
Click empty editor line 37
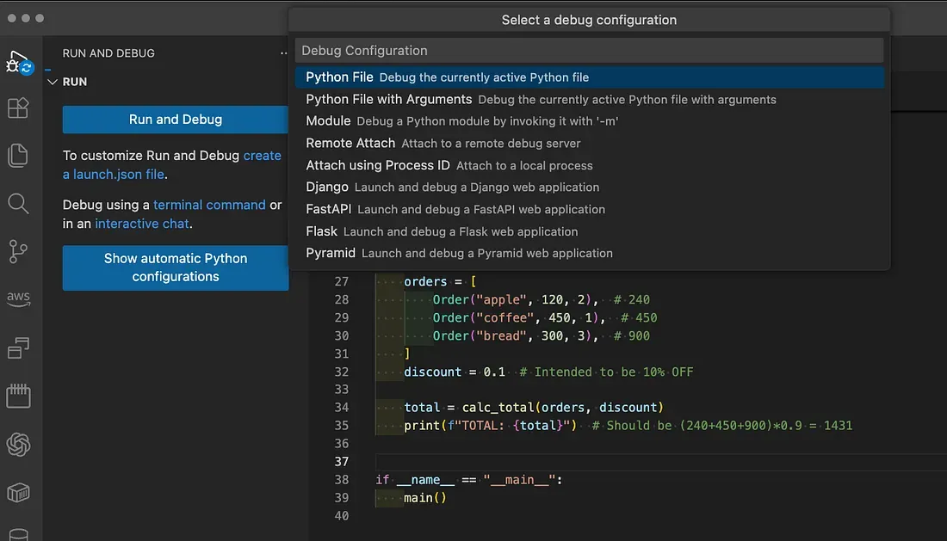tap(660, 462)
